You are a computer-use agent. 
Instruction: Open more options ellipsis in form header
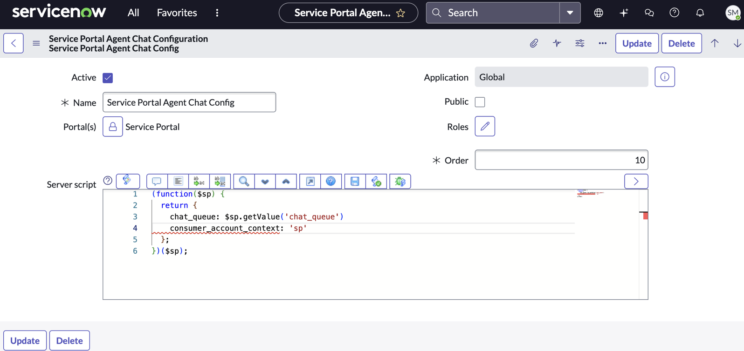(602, 43)
